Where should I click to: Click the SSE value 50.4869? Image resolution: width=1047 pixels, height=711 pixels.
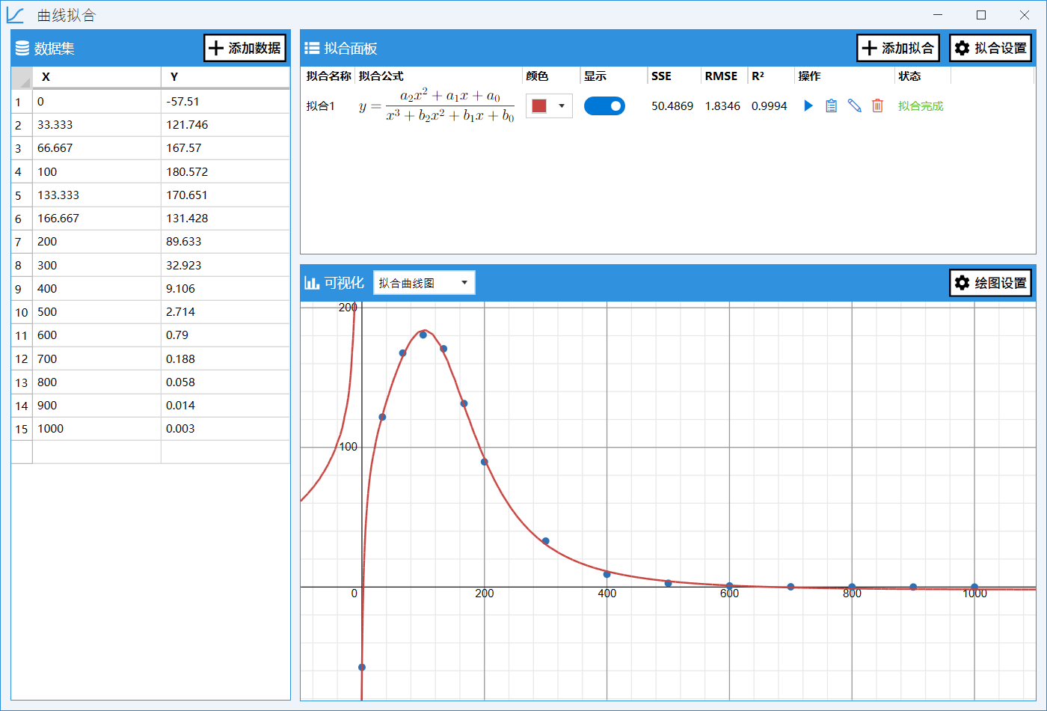coord(672,106)
